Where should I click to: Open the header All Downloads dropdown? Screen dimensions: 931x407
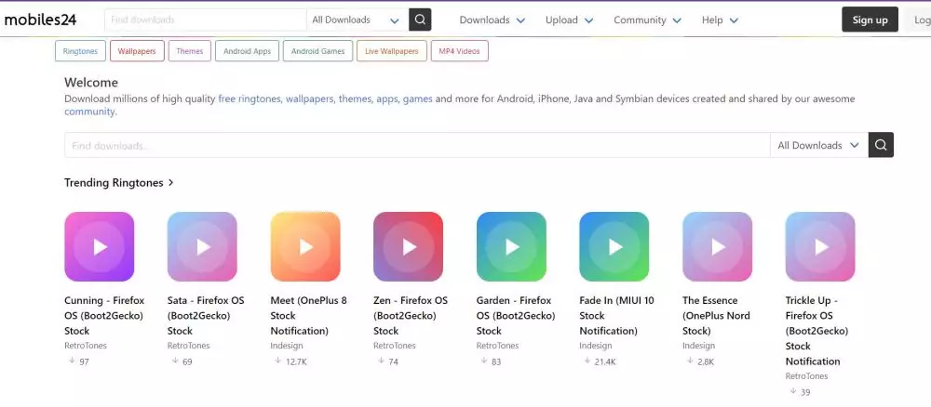(357, 20)
